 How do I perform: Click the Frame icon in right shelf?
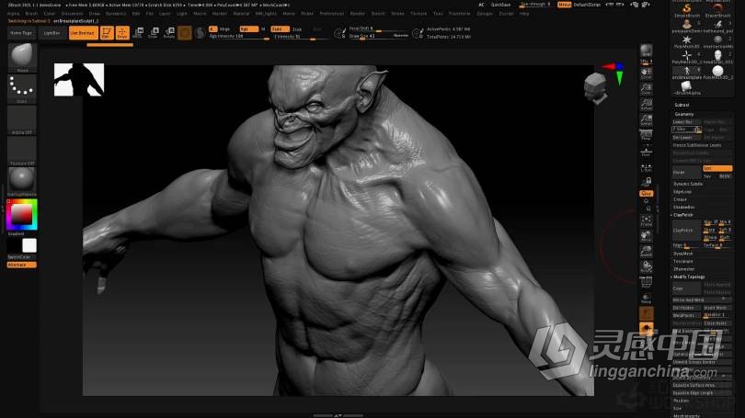647,220
